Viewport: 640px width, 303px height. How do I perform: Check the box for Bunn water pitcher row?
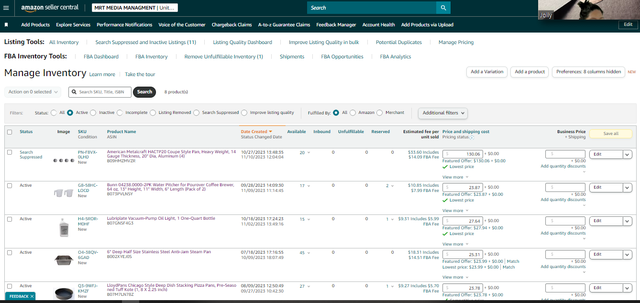(x=10, y=186)
